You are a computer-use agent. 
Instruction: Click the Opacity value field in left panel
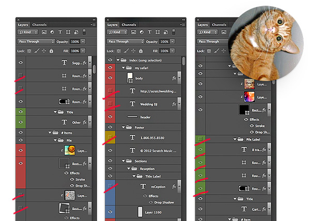pyautogui.click(x=75, y=41)
